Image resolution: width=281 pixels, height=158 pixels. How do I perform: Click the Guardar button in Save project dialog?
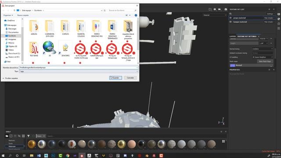115,78
